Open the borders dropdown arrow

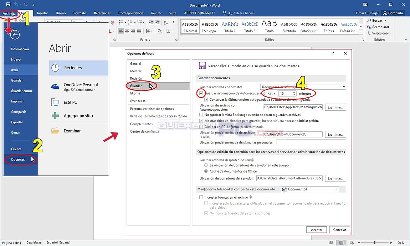(x=173, y=31)
